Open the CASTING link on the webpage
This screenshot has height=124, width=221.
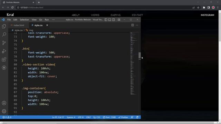coord(116,15)
